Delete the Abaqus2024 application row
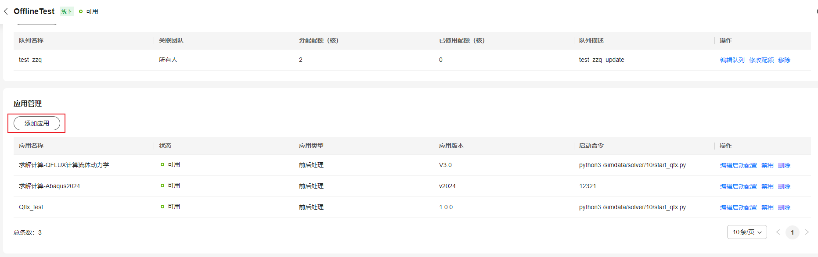 coord(784,186)
